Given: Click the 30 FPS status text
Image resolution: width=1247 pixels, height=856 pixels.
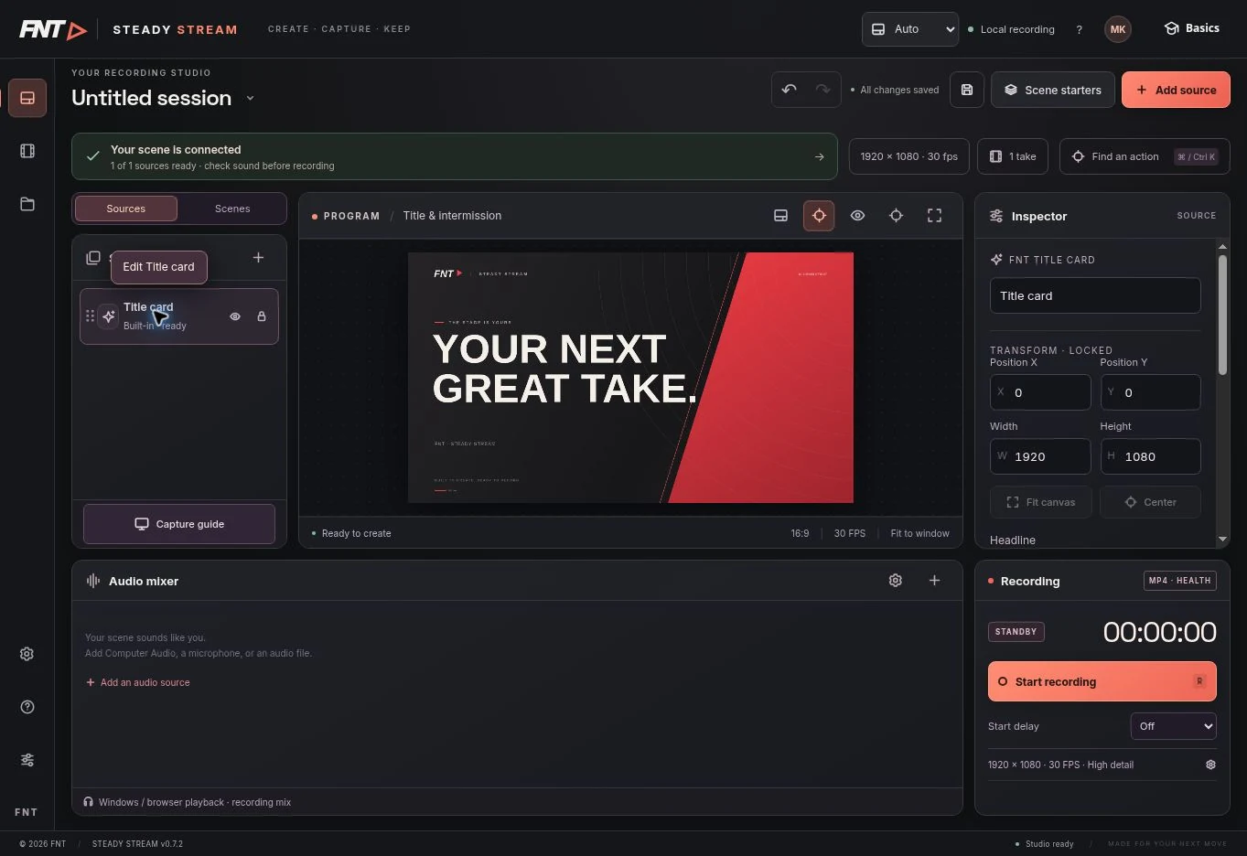Looking at the screenshot, I should click(x=850, y=533).
